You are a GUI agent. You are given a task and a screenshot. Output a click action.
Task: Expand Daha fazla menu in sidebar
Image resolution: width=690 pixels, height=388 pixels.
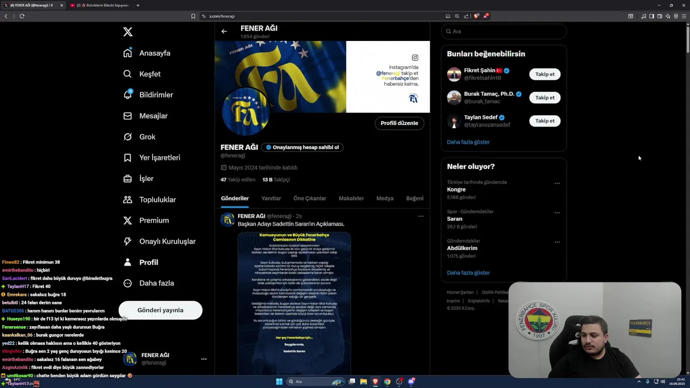click(148, 283)
